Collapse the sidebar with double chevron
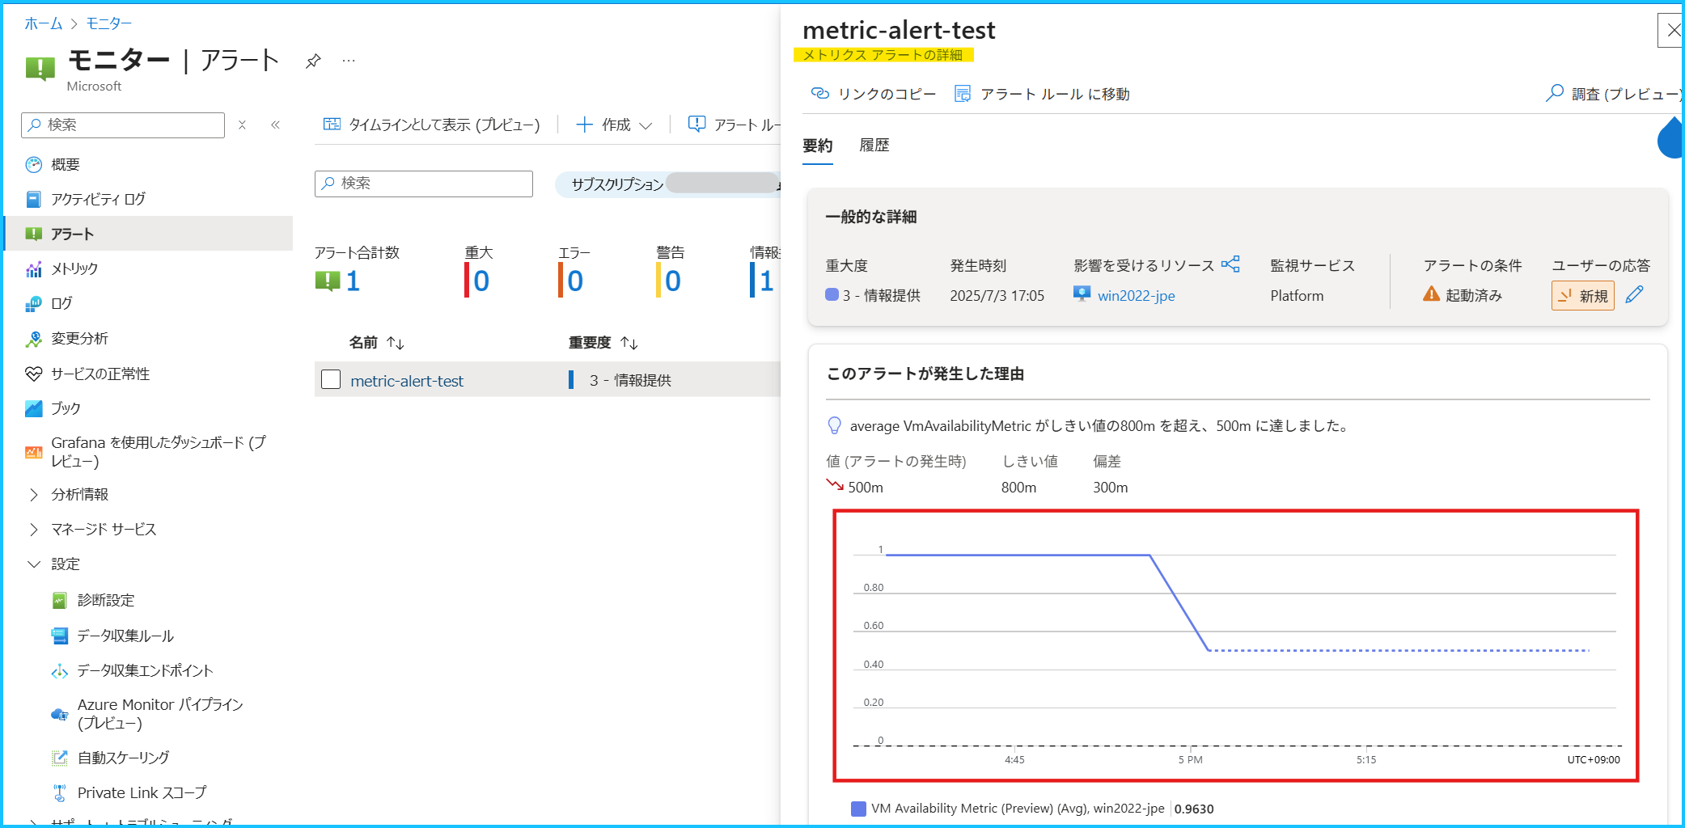Image resolution: width=1685 pixels, height=828 pixels. pos(275,125)
